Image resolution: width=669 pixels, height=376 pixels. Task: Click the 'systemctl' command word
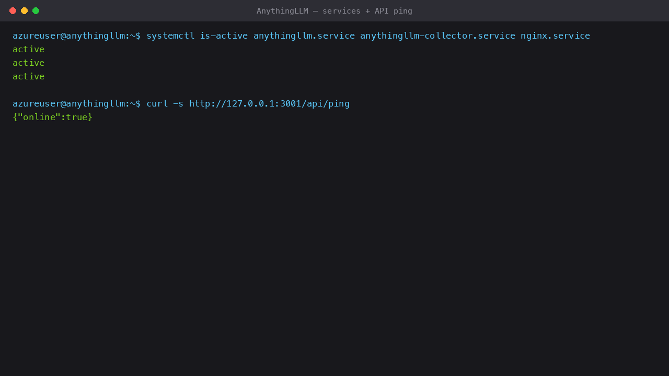pos(170,36)
